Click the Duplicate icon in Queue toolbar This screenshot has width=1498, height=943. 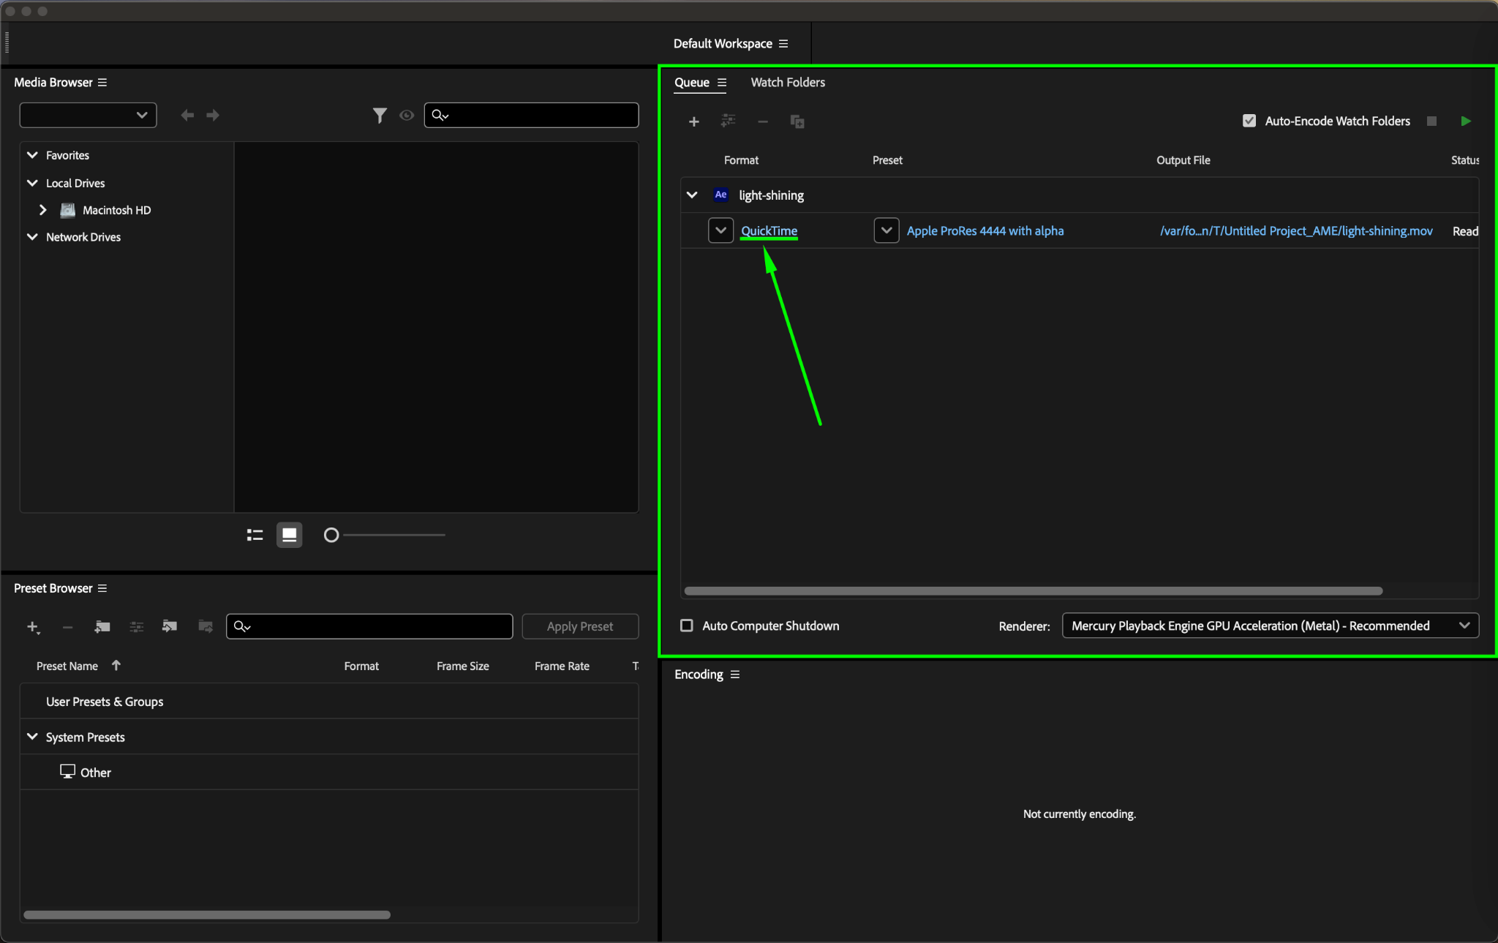(797, 121)
